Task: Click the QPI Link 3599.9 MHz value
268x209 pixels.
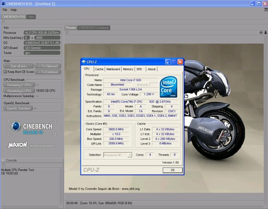Action: coord(116,144)
